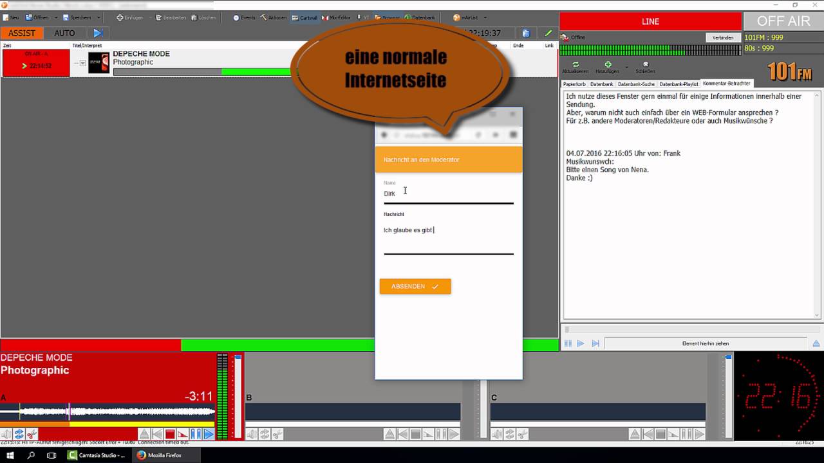Click the red LINE button
Image resolution: width=824 pixels, height=463 pixels.
[x=650, y=21]
